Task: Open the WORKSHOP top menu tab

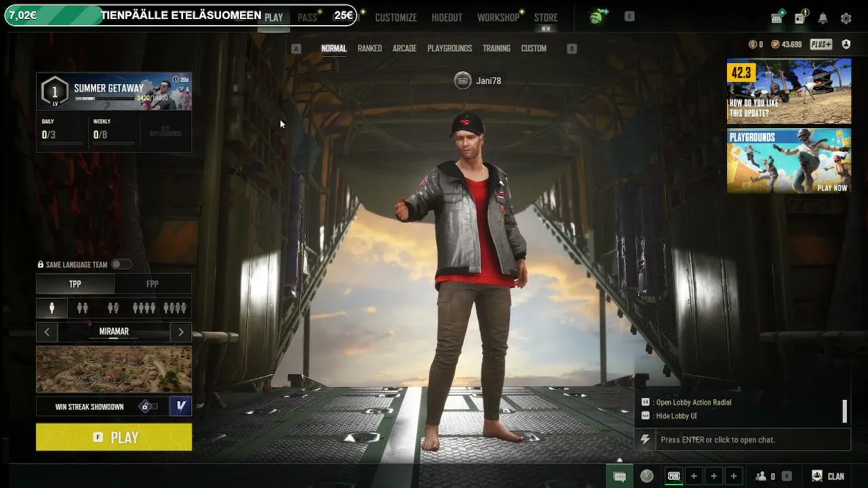Action: (498, 18)
